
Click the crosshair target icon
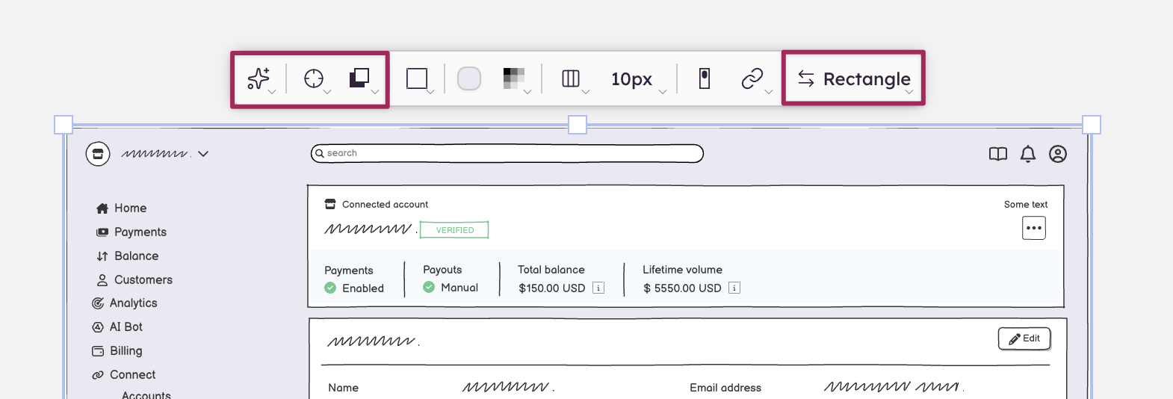coord(314,78)
